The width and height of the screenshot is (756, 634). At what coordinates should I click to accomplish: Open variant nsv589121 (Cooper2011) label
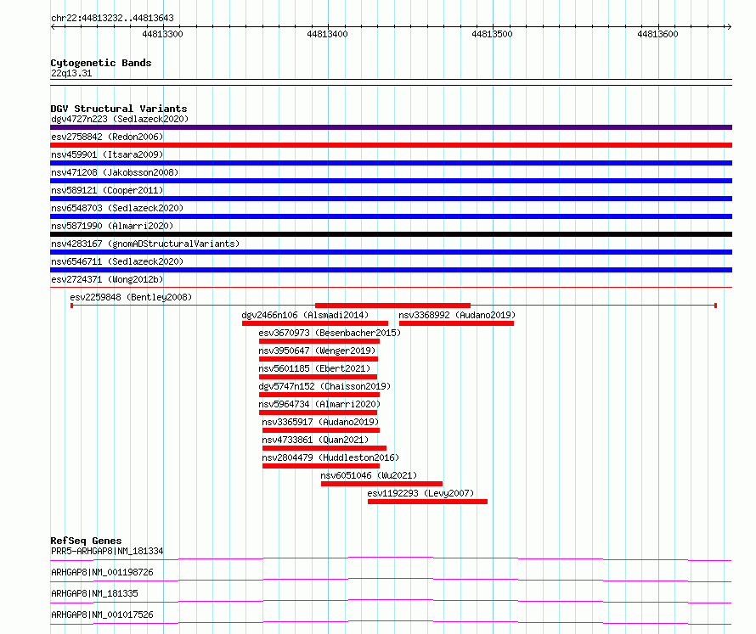point(107,190)
